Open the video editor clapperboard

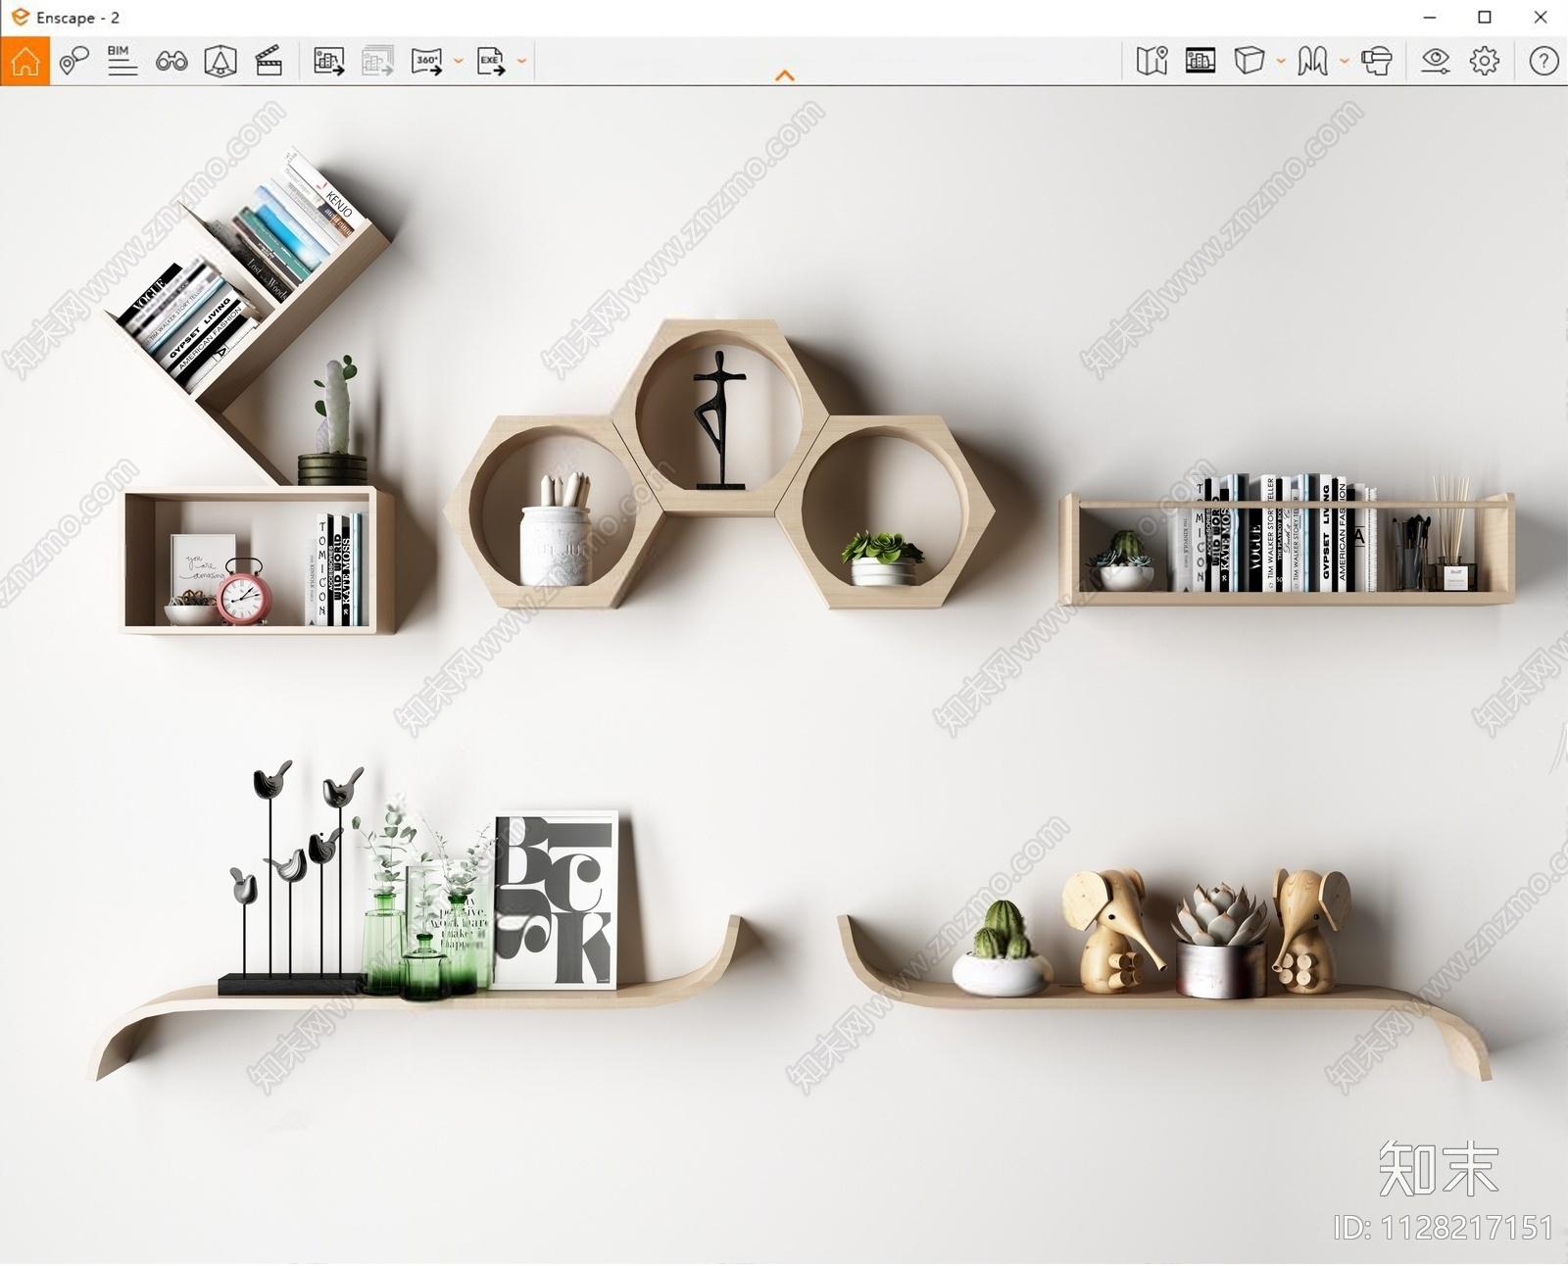(x=269, y=61)
